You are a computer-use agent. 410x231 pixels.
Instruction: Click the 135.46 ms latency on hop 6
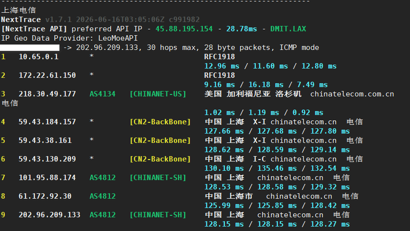point(277,169)
